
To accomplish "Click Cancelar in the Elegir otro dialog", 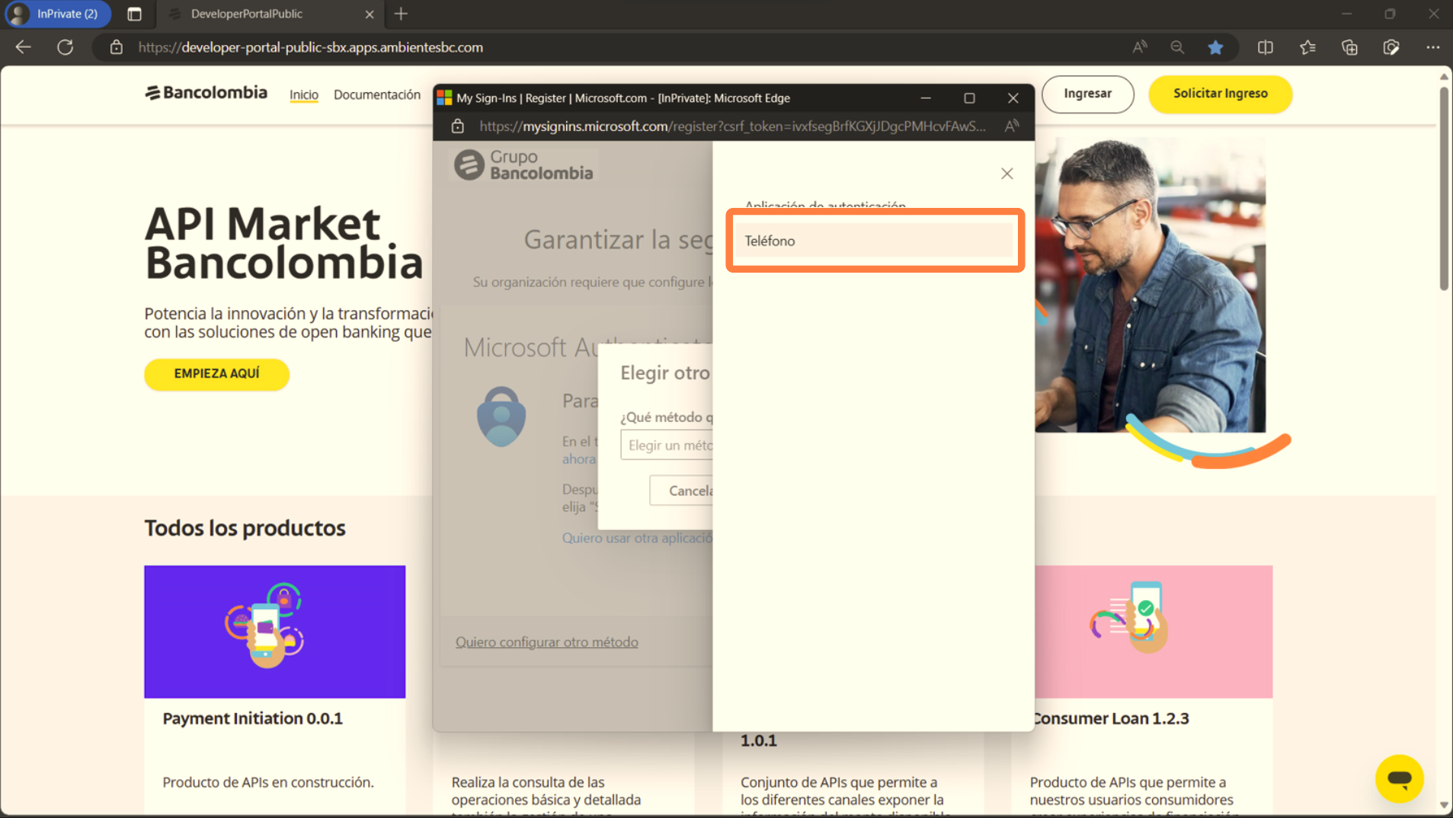I will (682, 490).
